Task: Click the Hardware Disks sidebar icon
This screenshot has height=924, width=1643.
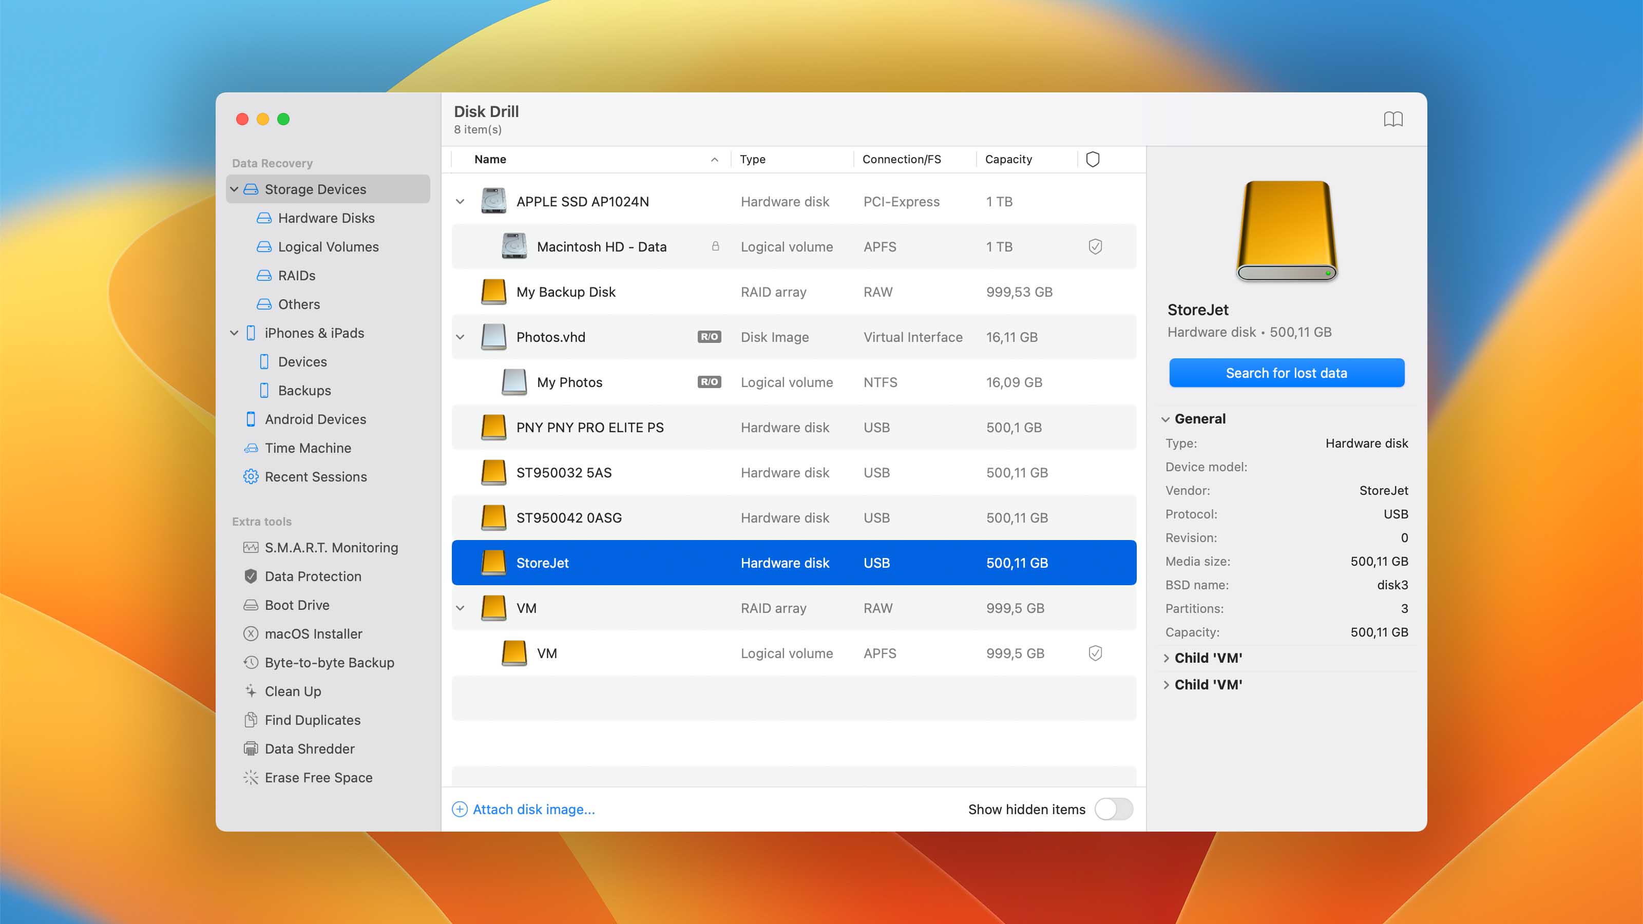Action: click(x=264, y=218)
